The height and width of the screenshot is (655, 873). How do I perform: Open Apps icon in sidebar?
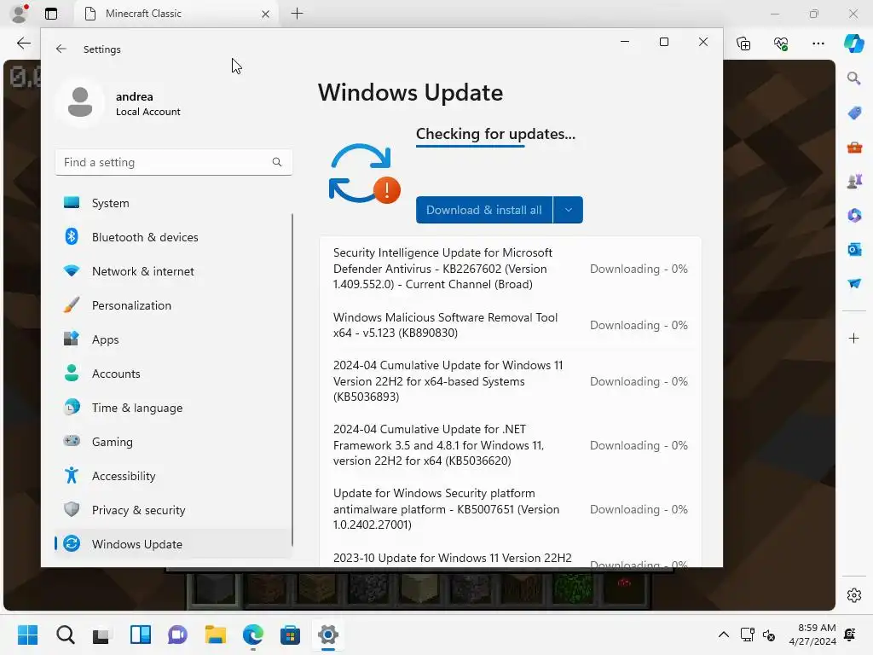pos(72,339)
